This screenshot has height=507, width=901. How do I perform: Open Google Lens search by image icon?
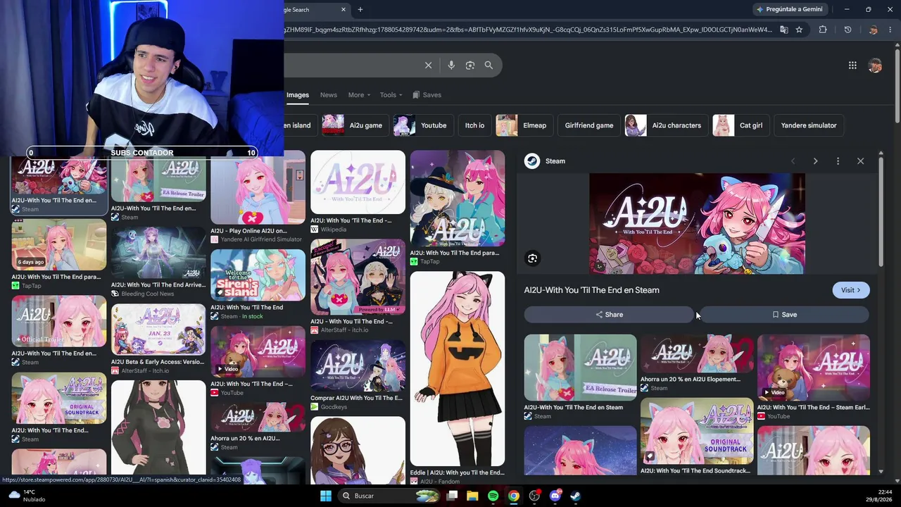pos(470,65)
